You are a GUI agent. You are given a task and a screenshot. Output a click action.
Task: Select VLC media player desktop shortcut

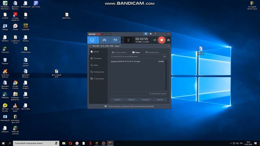[15, 107]
